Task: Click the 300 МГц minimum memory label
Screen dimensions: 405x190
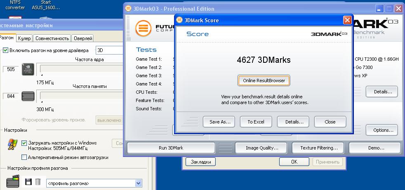Action: (x=45, y=109)
